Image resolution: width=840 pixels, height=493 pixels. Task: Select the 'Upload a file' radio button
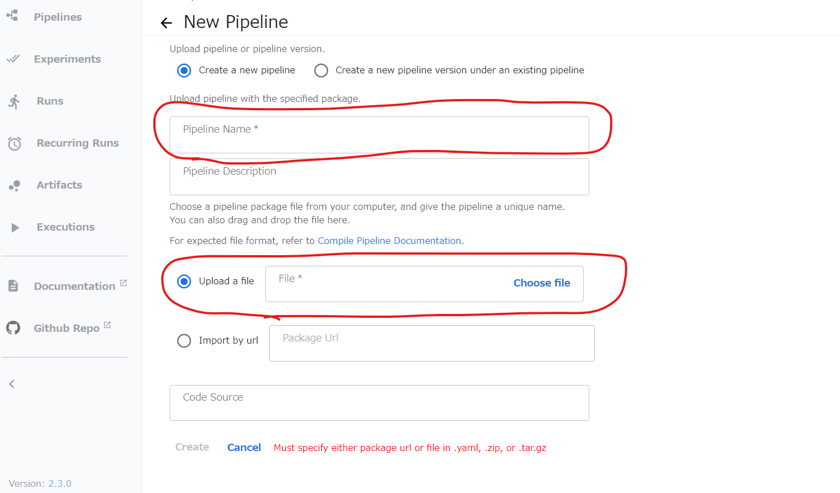[184, 281]
